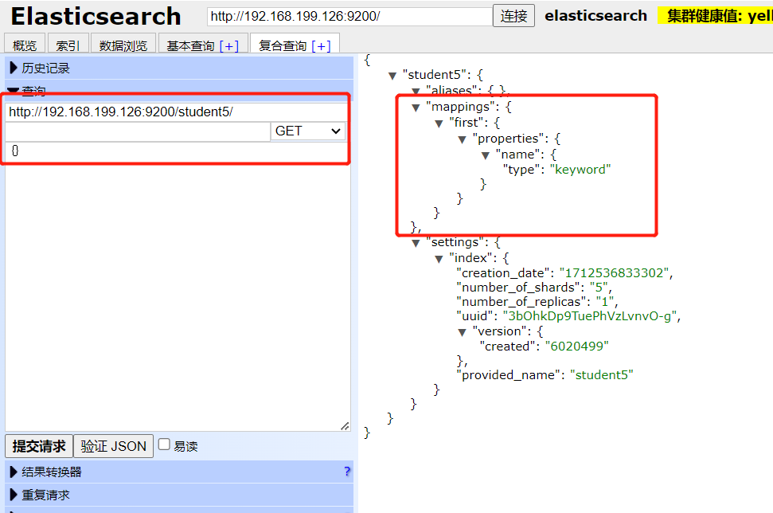Viewport: 773px width, 513px height.
Task: Select the 复合查询 tab
Action: [283, 46]
